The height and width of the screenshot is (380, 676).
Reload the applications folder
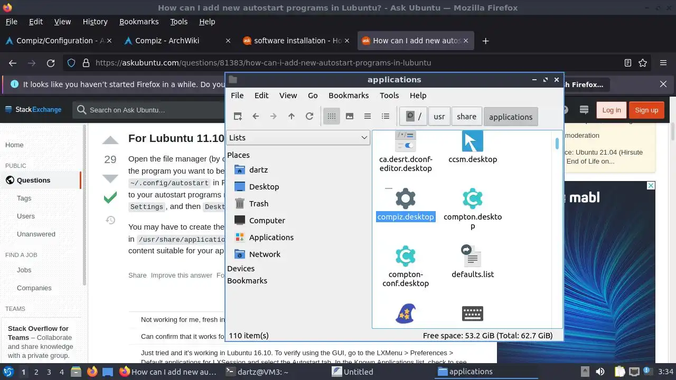point(309,117)
